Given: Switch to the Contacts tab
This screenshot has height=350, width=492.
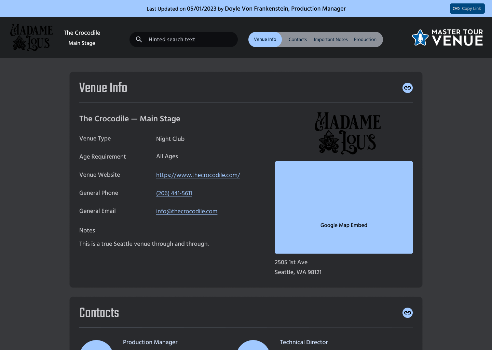Looking at the screenshot, I should click(x=298, y=39).
